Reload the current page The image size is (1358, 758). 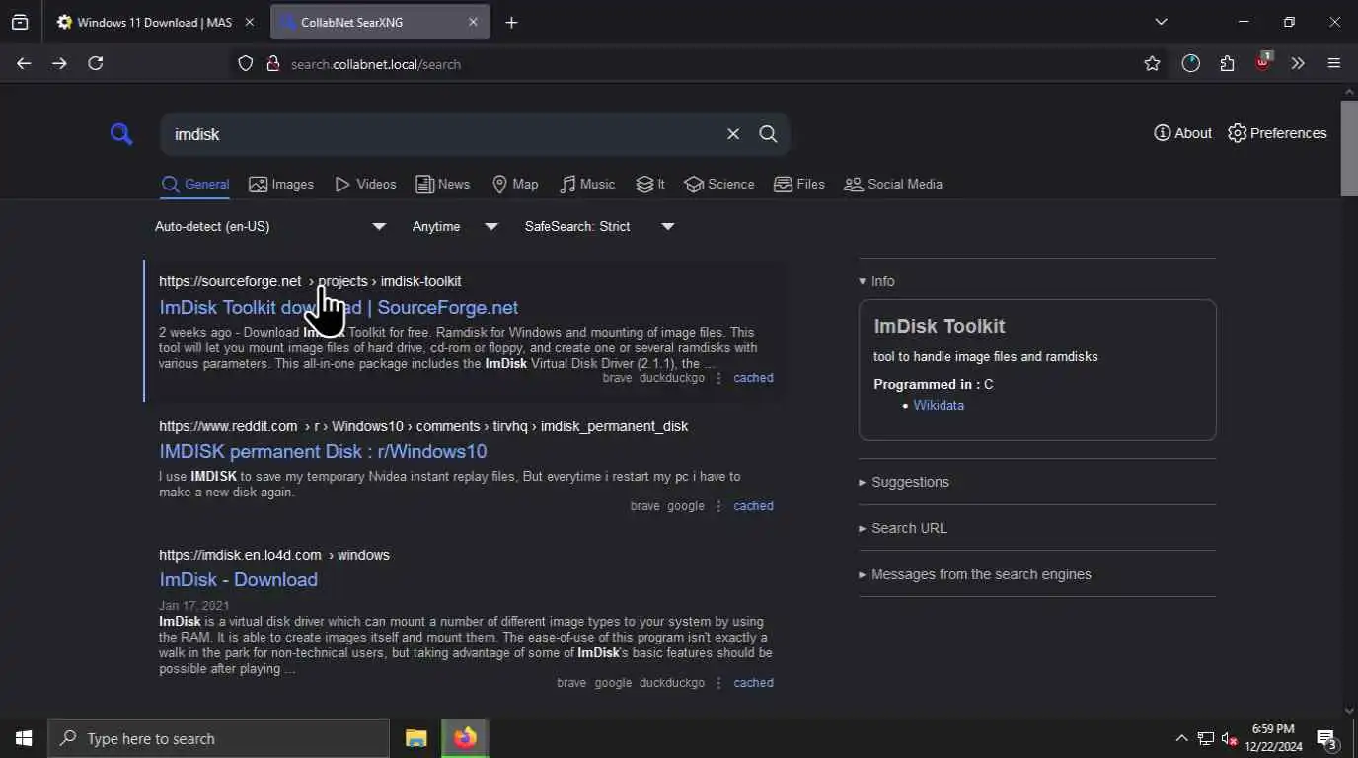[x=96, y=63]
